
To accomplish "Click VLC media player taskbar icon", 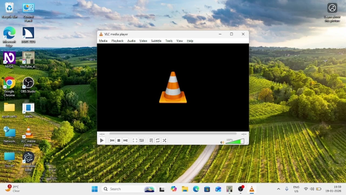I will click(252, 189).
